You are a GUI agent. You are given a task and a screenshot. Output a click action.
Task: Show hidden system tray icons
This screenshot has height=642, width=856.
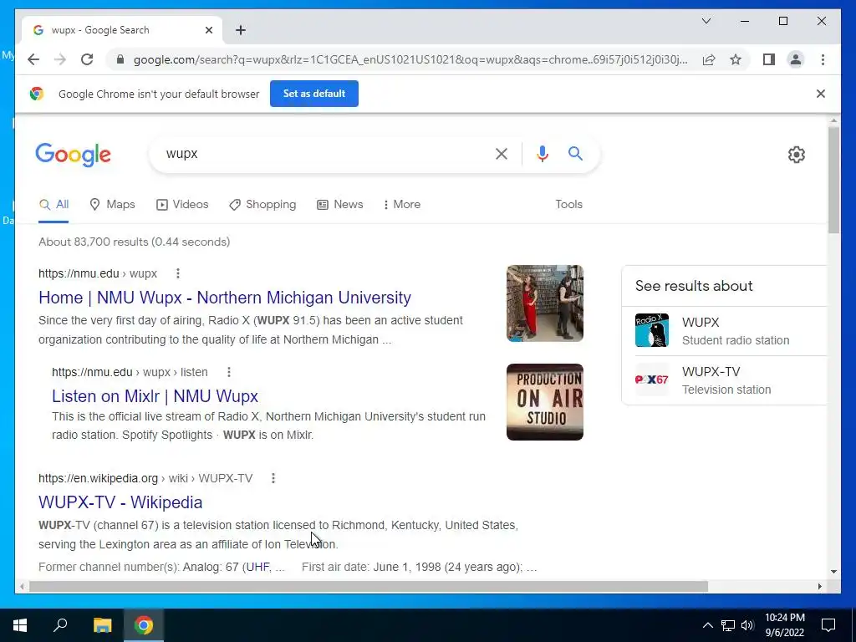pos(707,625)
